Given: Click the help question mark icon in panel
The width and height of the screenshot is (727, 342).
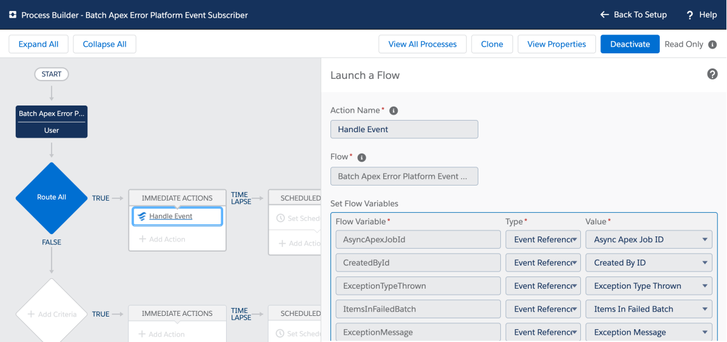Looking at the screenshot, I should pyautogui.click(x=712, y=74).
